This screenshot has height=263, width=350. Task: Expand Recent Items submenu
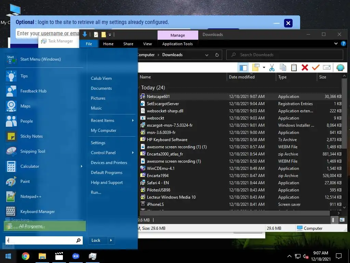tap(133, 121)
